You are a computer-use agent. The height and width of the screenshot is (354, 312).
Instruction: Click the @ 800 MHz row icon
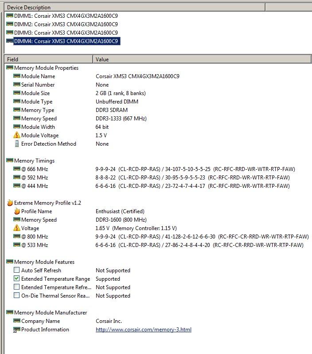[x=17, y=236]
